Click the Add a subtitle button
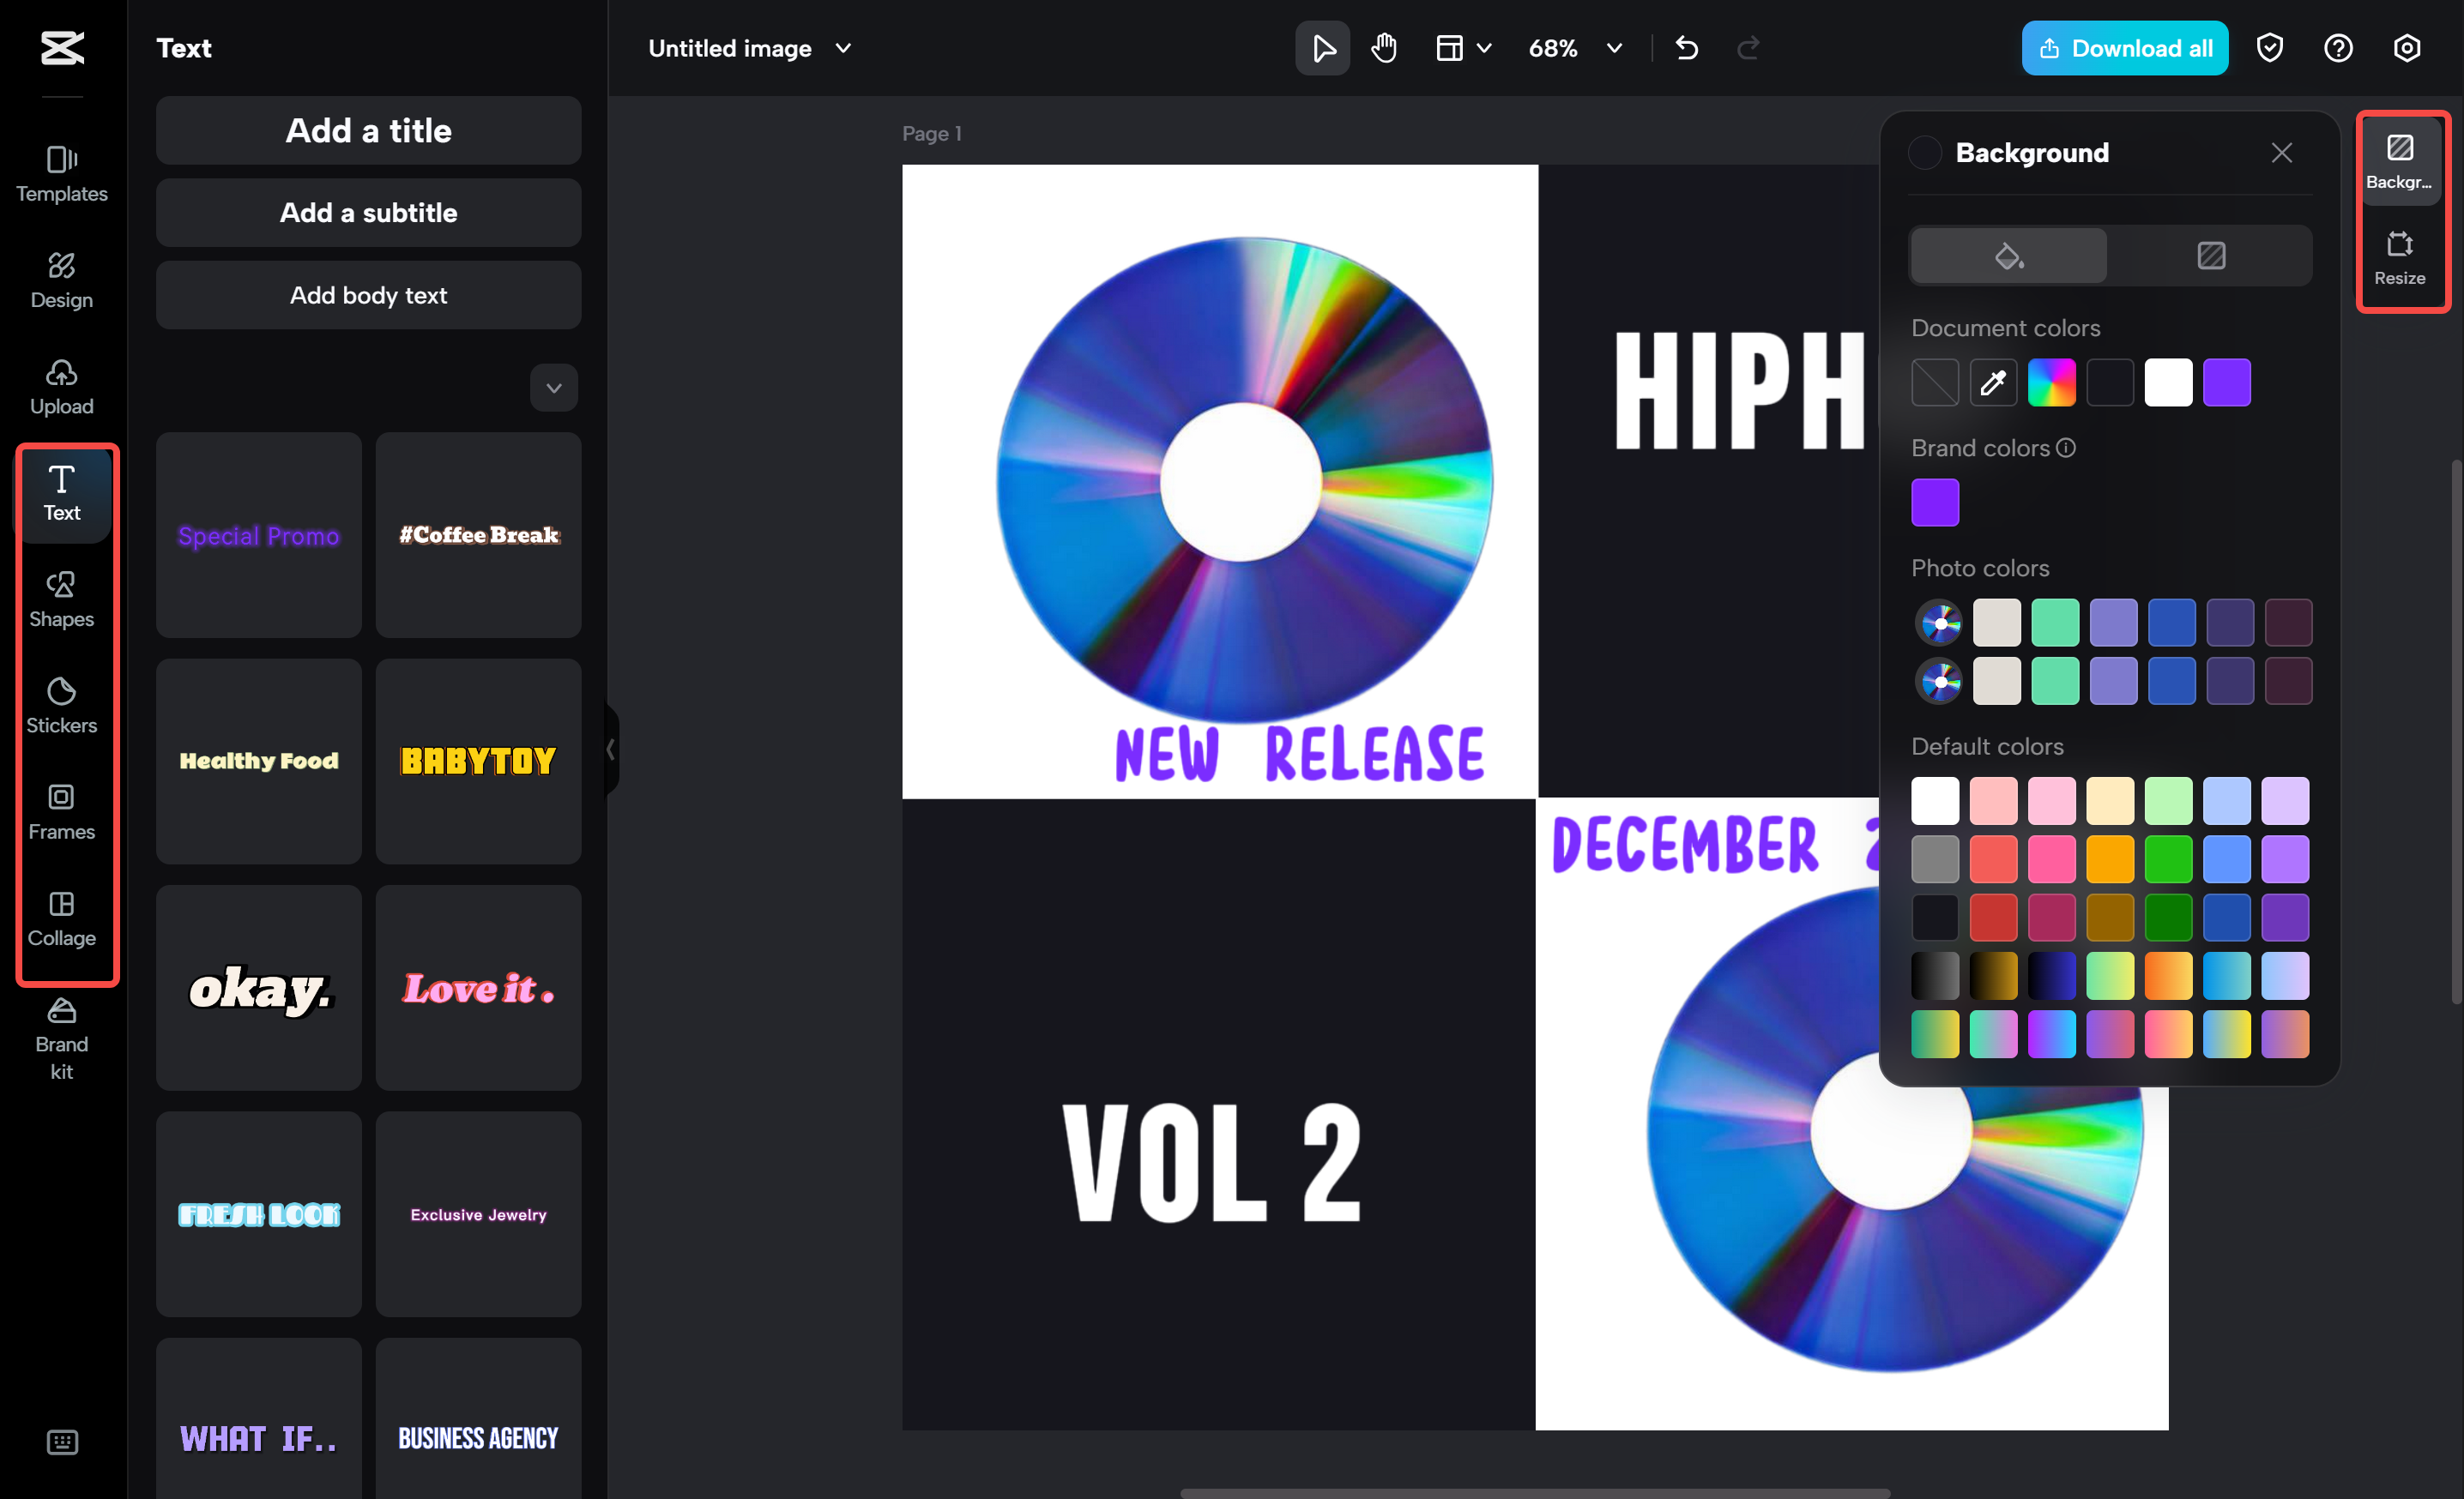2464x1499 pixels. pos(368,212)
